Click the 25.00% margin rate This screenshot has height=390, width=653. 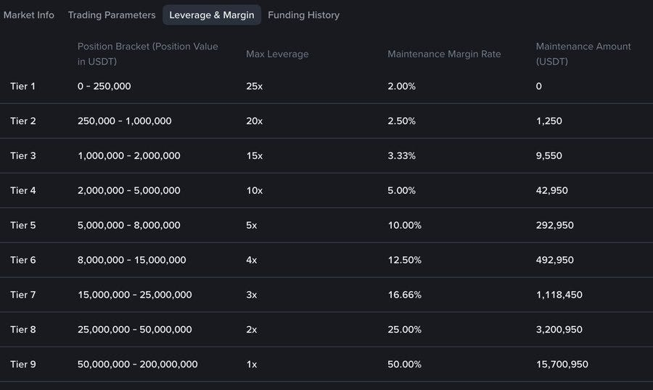pyautogui.click(x=404, y=330)
